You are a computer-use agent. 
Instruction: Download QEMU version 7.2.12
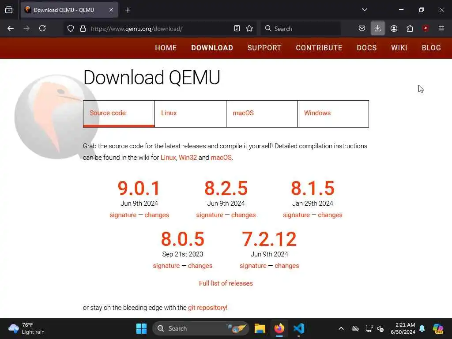coord(269,239)
